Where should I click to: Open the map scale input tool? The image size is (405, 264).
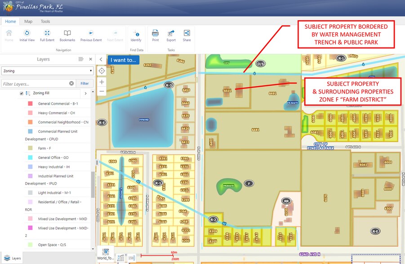click(132, 258)
